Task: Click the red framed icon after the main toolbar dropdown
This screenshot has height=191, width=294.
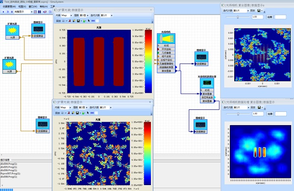Action: [x=35, y=12]
